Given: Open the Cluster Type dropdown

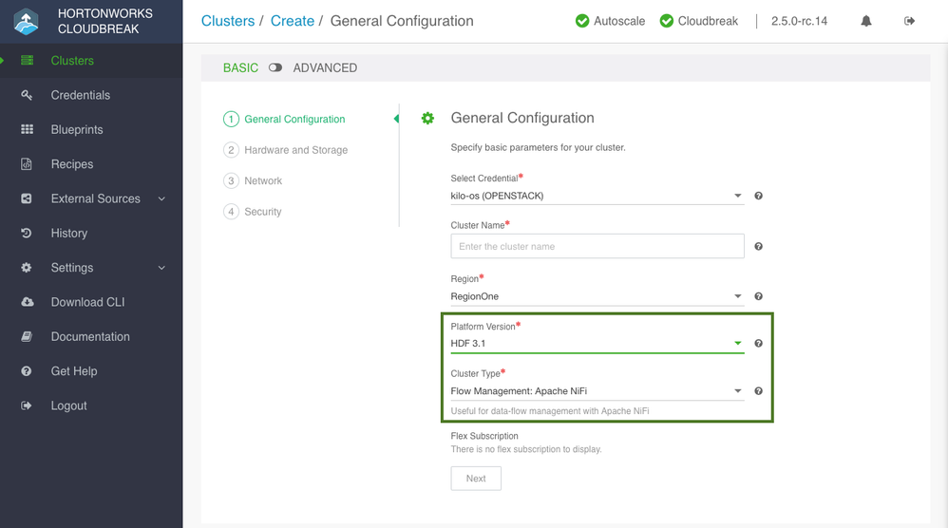Looking at the screenshot, I should click(597, 390).
